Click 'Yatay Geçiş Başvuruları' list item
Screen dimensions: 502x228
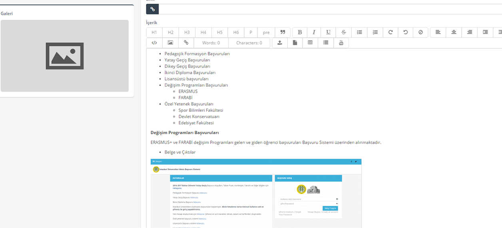click(187, 60)
